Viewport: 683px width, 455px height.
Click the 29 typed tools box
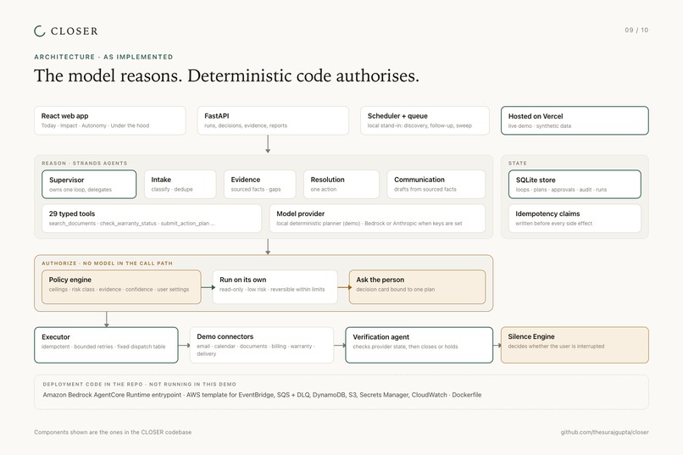[152, 218]
